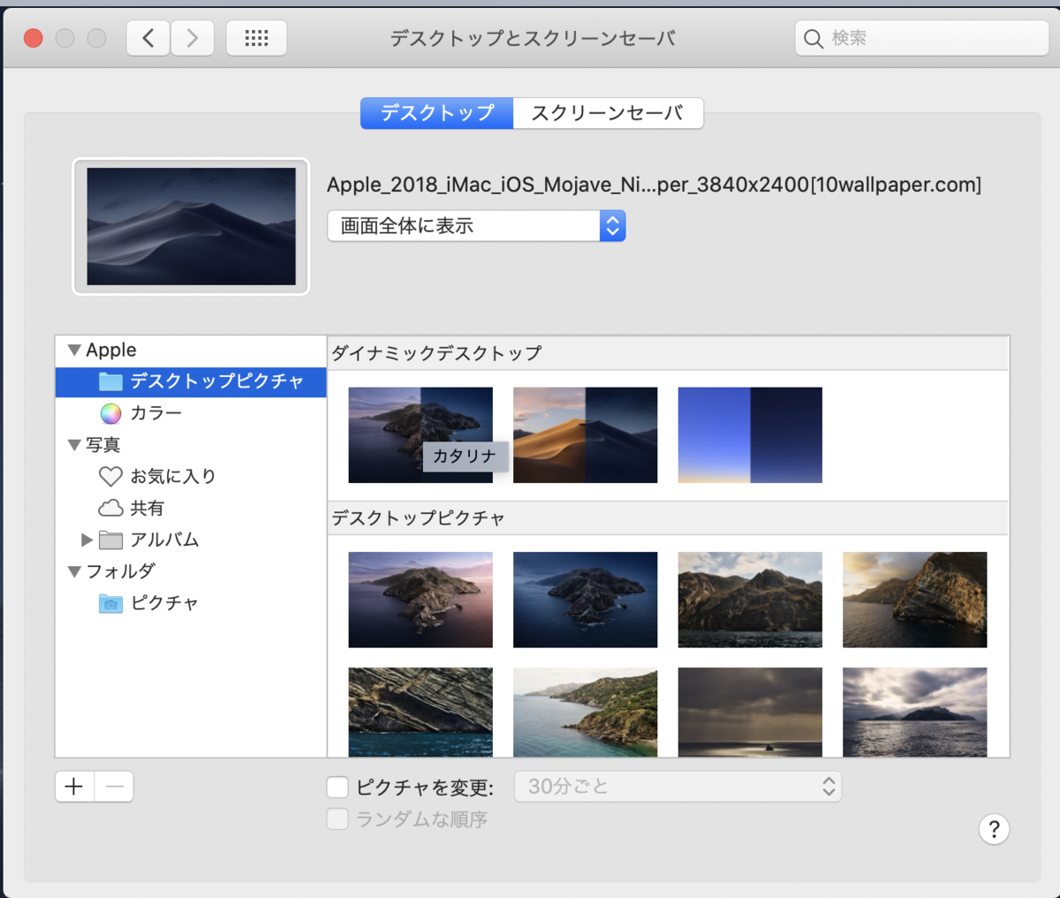Switch to the スクリーンセーバ tab
This screenshot has width=1060, height=898.
coord(608,113)
